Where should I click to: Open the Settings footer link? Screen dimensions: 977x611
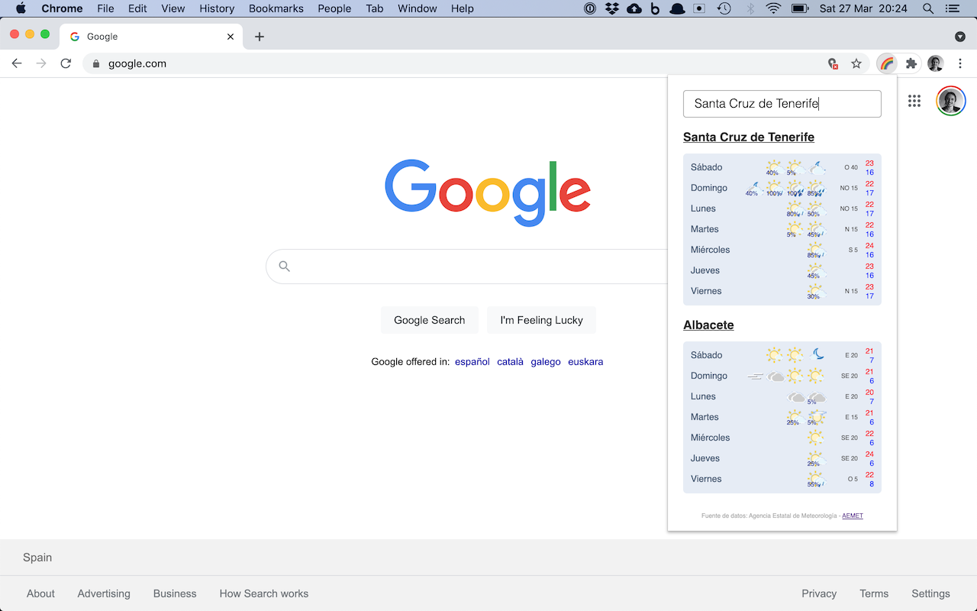[x=930, y=593]
